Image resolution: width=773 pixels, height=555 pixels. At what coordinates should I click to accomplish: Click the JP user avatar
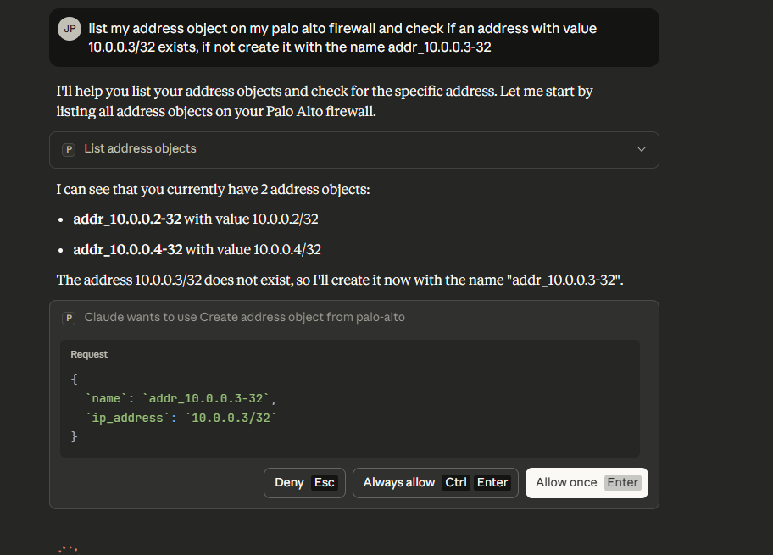pos(70,28)
